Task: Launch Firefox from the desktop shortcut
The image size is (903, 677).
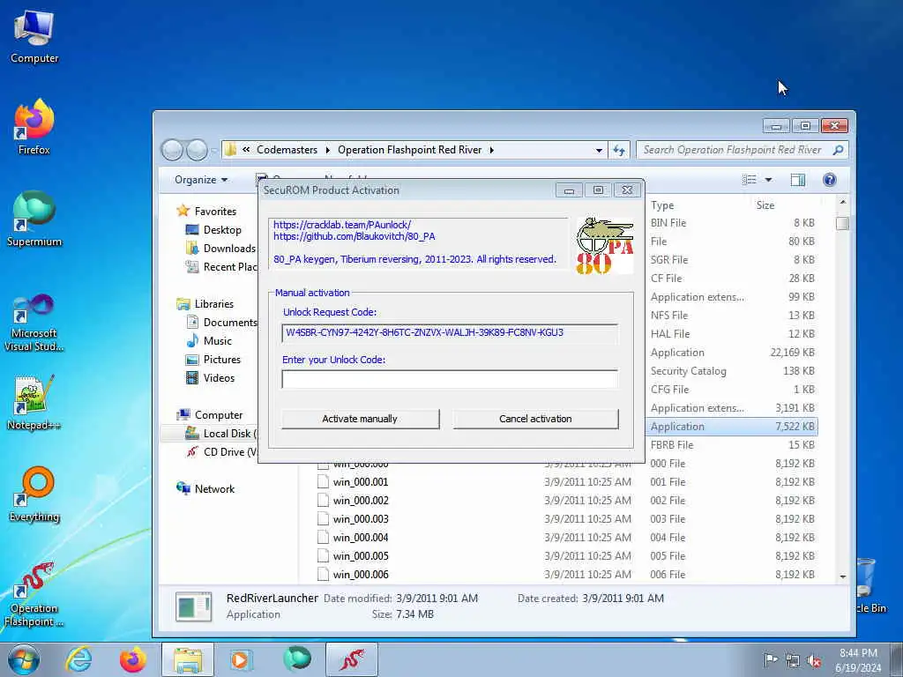Action: 34,128
